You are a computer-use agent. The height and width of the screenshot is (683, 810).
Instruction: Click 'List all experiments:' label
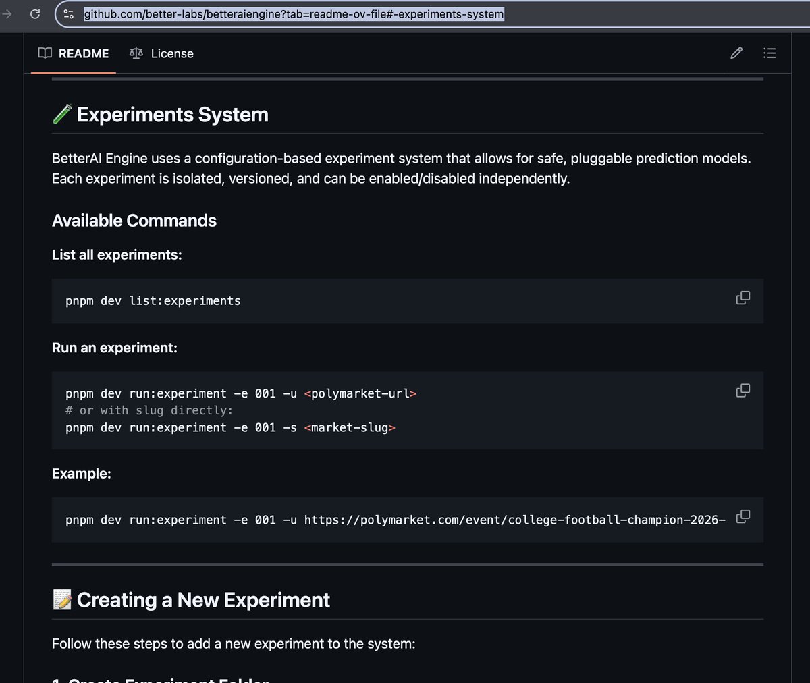117,255
